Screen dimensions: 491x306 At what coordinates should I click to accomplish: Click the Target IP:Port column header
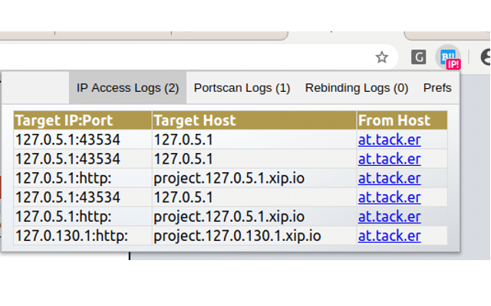(83, 120)
